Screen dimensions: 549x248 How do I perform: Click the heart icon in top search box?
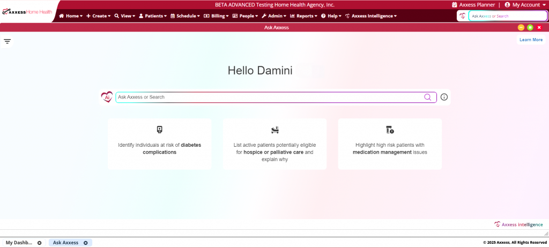pyautogui.click(x=463, y=16)
